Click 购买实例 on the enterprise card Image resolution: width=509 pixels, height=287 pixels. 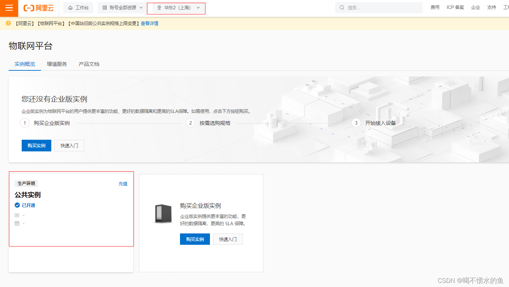(x=195, y=239)
